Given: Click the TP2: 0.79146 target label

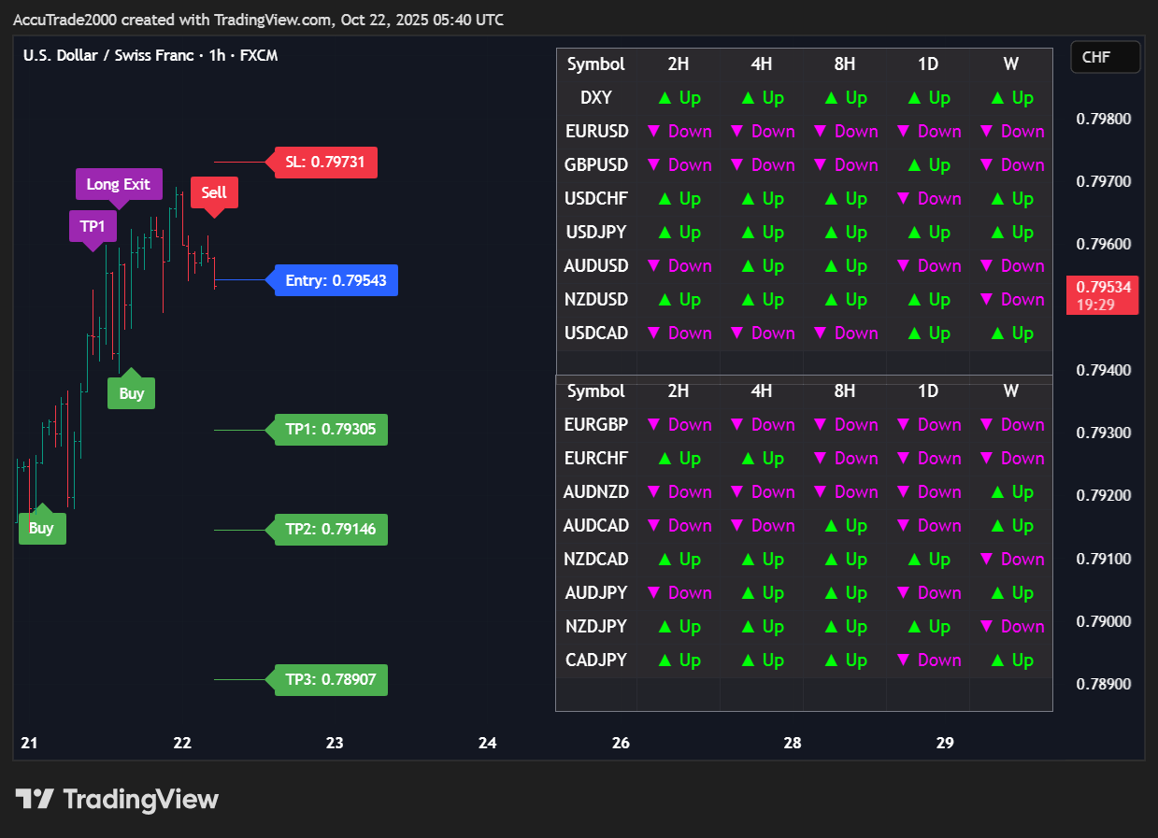Looking at the screenshot, I should (x=330, y=530).
